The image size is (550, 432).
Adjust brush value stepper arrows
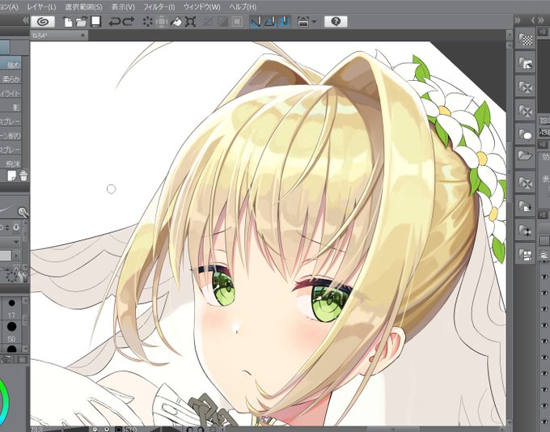[7, 228]
